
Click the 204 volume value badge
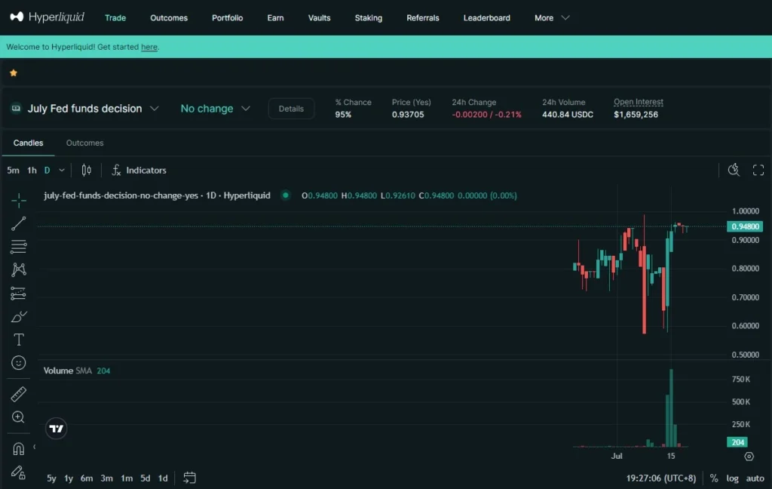(x=737, y=442)
